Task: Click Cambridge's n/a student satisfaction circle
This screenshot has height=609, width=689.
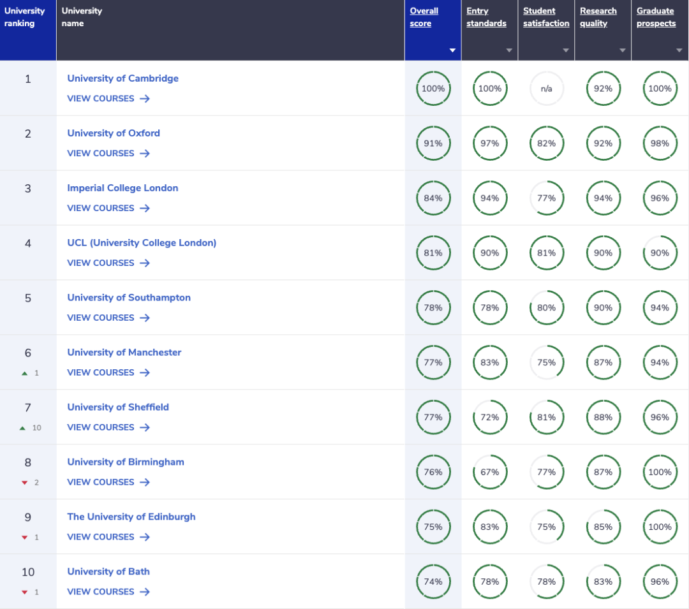Action: click(x=547, y=89)
